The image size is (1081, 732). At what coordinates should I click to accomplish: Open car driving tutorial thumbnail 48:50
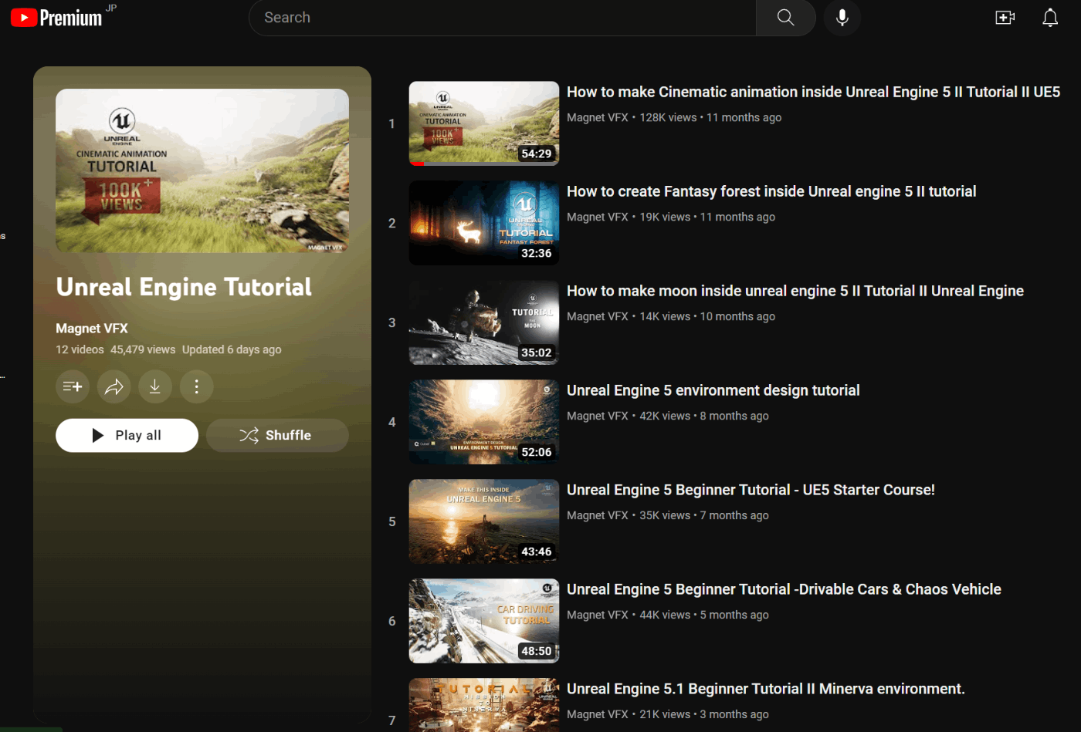484,621
